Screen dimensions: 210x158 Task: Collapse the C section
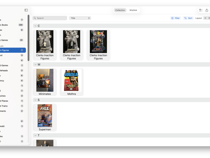point(36,26)
